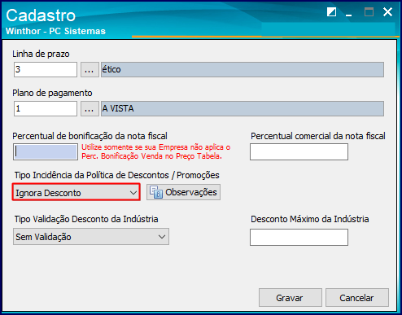Focus Percentual de bonificação da nota fiscal field

[x=46, y=151]
